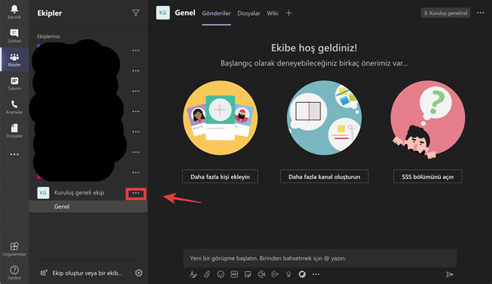
Task: Switch to the Gönderiler tab
Action: (216, 14)
